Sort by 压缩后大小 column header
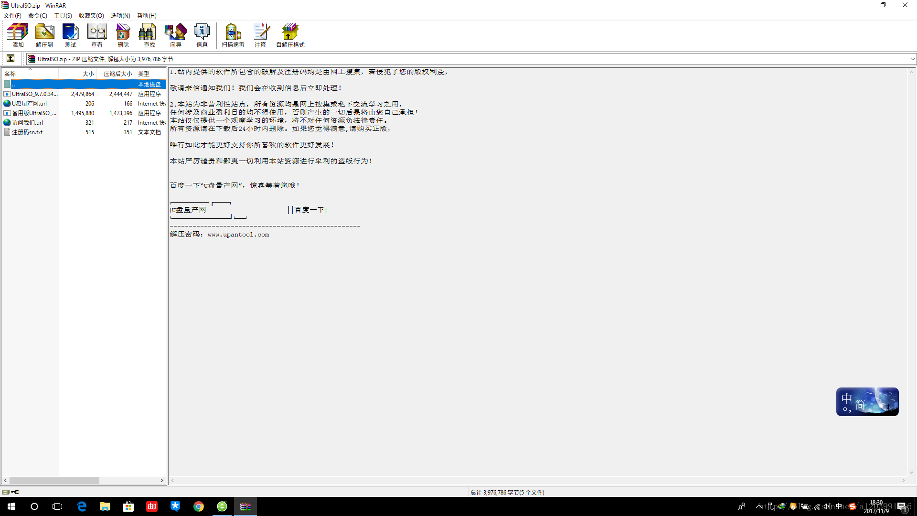 pos(117,74)
